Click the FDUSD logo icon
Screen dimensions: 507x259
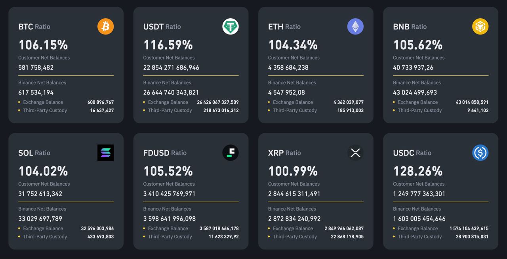point(231,153)
